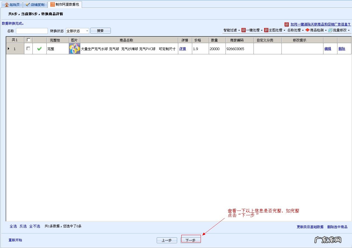Click the green checkmark status icon in row 1

(x=39, y=49)
